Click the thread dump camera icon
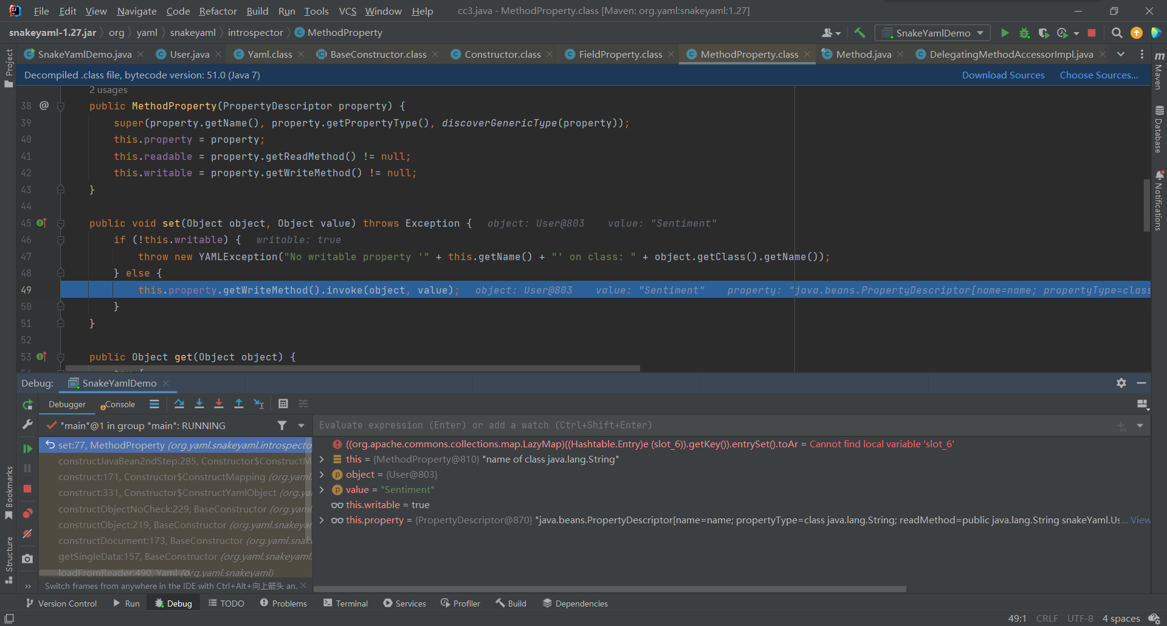This screenshot has width=1167, height=626. (27, 559)
